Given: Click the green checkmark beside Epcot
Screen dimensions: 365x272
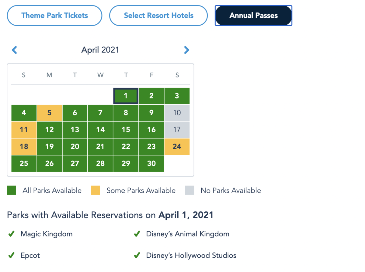Looking at the screenshot, I should (x=12, y=255).
